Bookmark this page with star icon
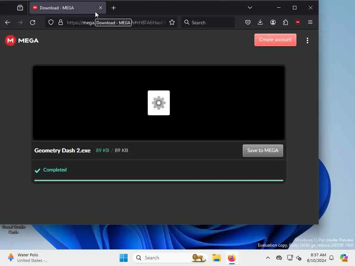This screenshot has height=266, width=355. point(172,23)
